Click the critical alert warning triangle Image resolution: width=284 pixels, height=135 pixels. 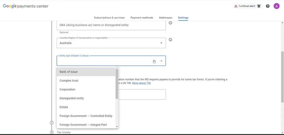[x=236, y=6]
